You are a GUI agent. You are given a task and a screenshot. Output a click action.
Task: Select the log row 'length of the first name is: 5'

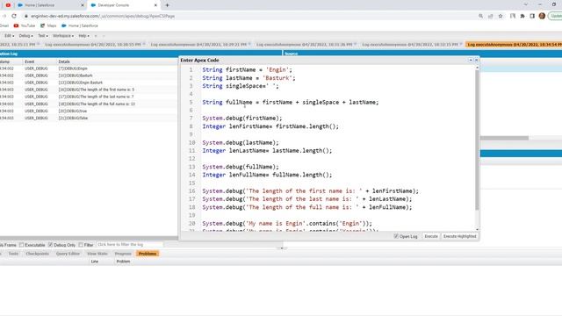89,90
